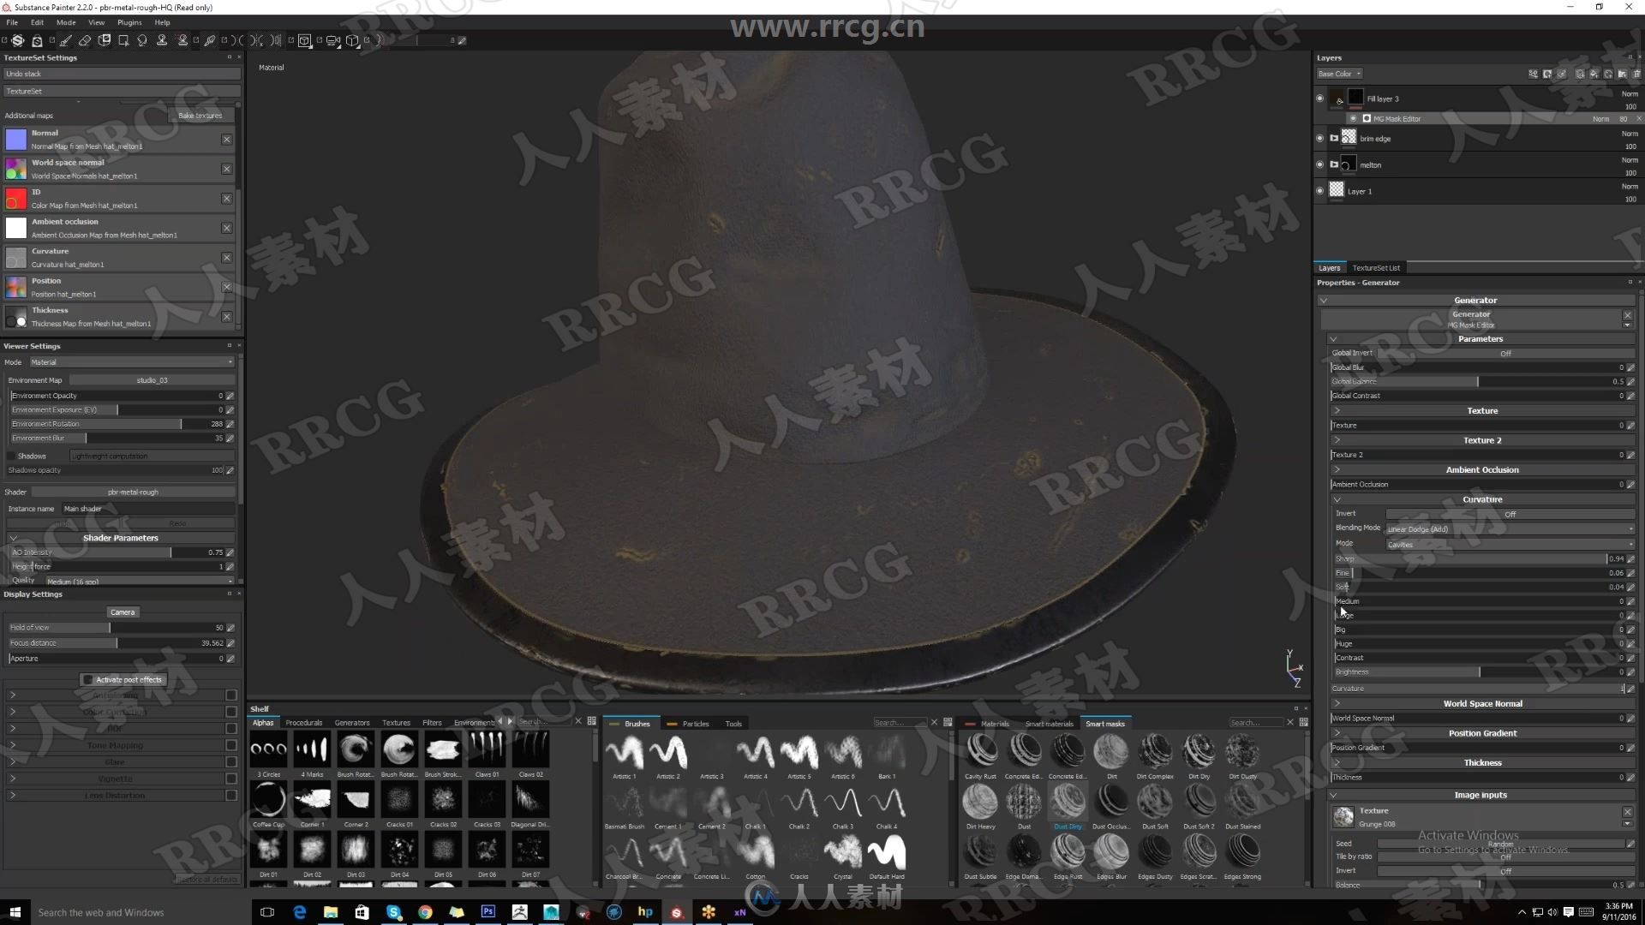Collapse the Shader Parameters section
The image size is (1645, 925).
click(13, 538)
